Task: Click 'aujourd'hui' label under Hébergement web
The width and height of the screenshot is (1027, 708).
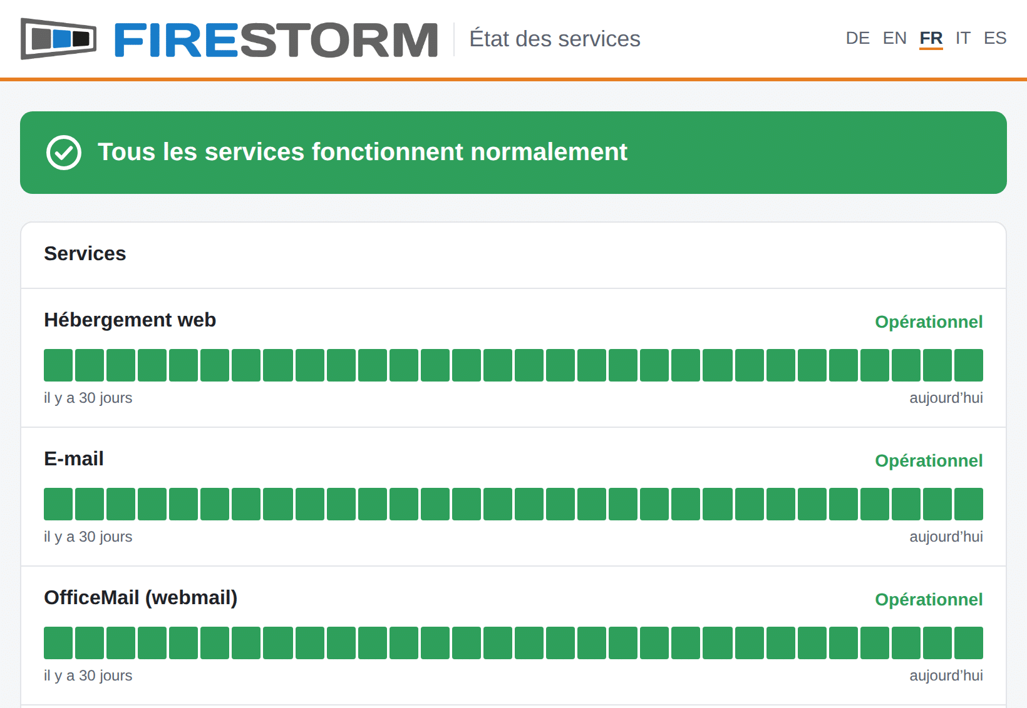Action: [946, 398]
